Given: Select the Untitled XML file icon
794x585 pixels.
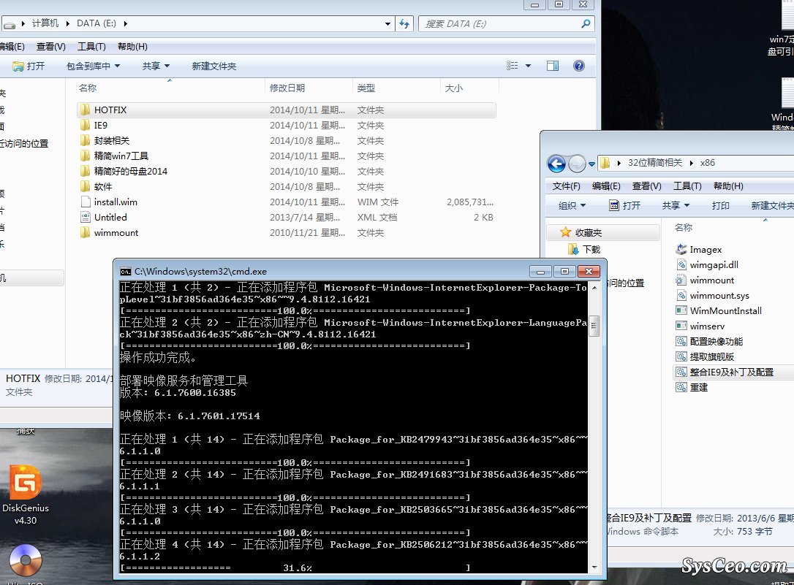Looking at the screenshot, I should 85,217.
